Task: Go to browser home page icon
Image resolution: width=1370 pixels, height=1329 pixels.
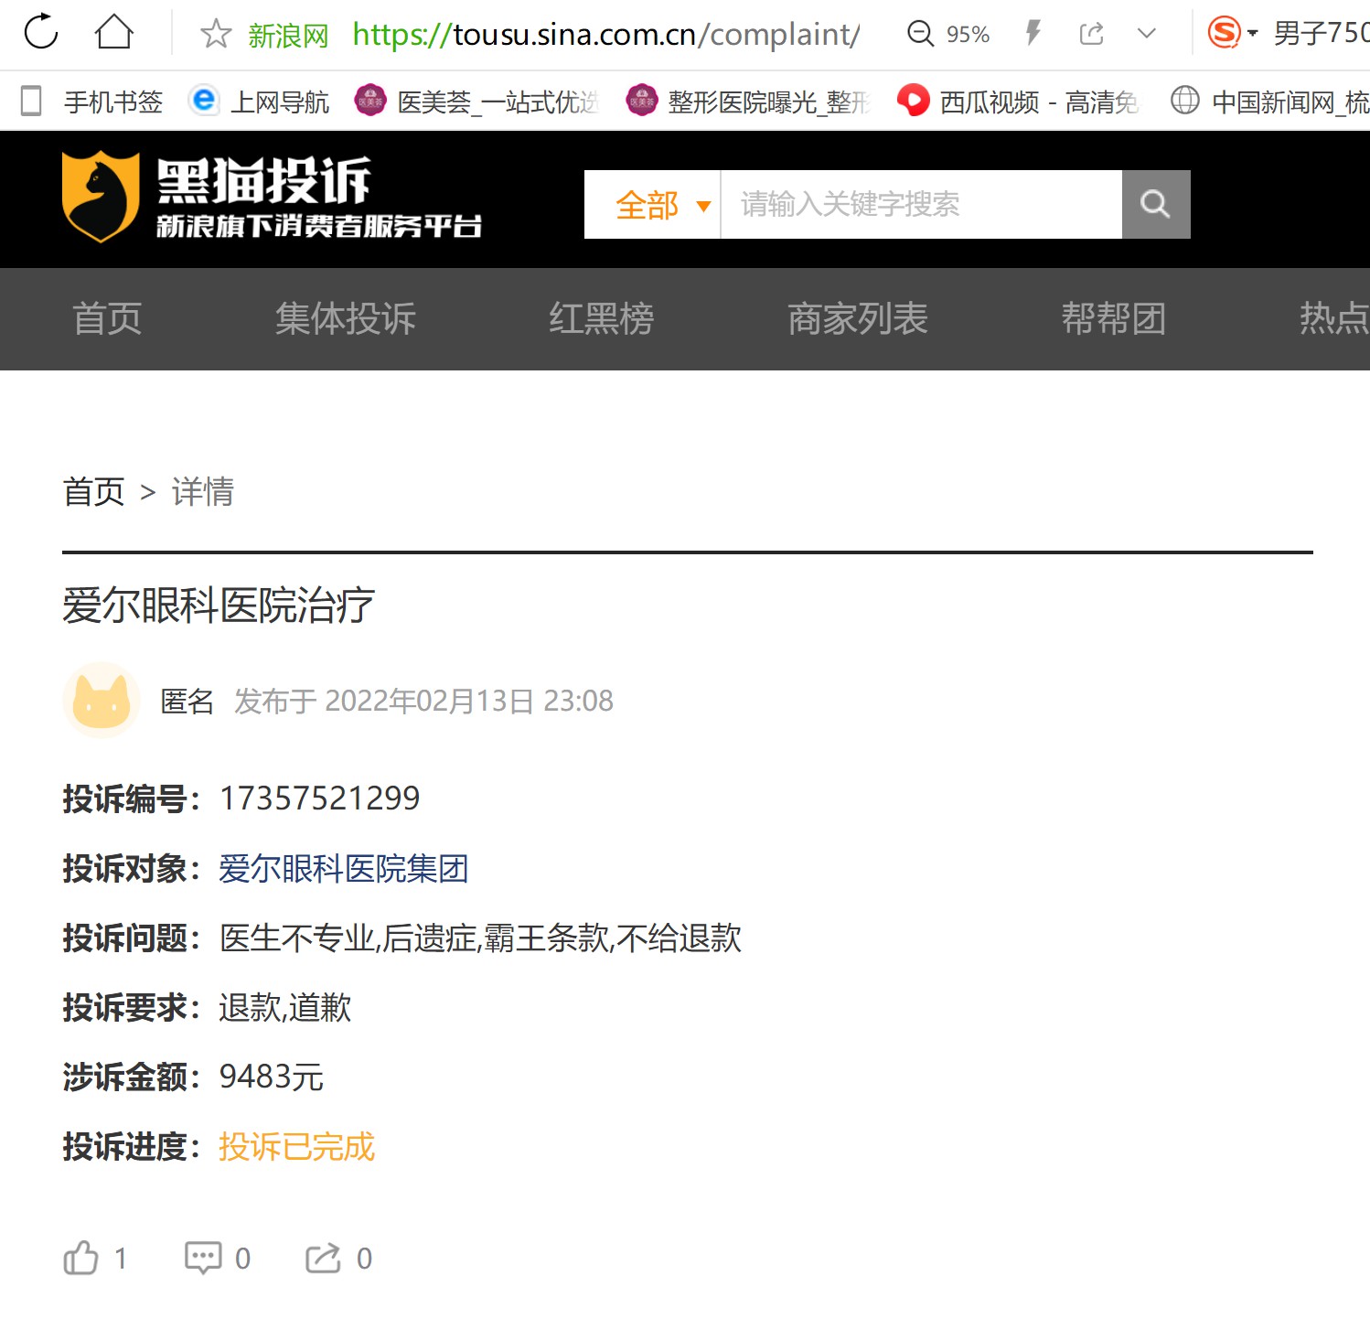Action: 114,32
